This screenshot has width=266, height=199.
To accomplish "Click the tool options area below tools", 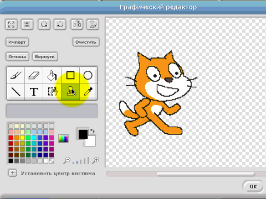I will (x=52, y=111).
